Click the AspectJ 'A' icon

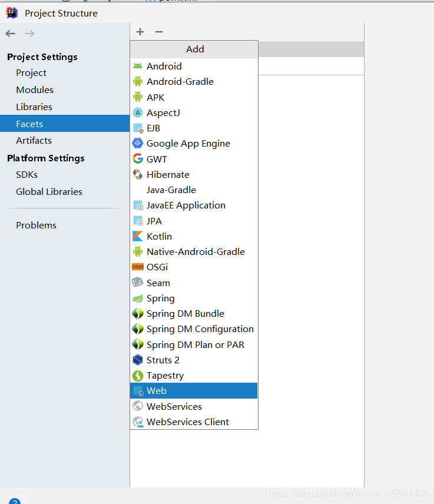[138, 112]
